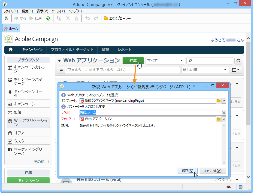Open キャンペーンカレンダー in sidebar
The width and height of the screenshot is (257, 196).
(x=28, y=69)
